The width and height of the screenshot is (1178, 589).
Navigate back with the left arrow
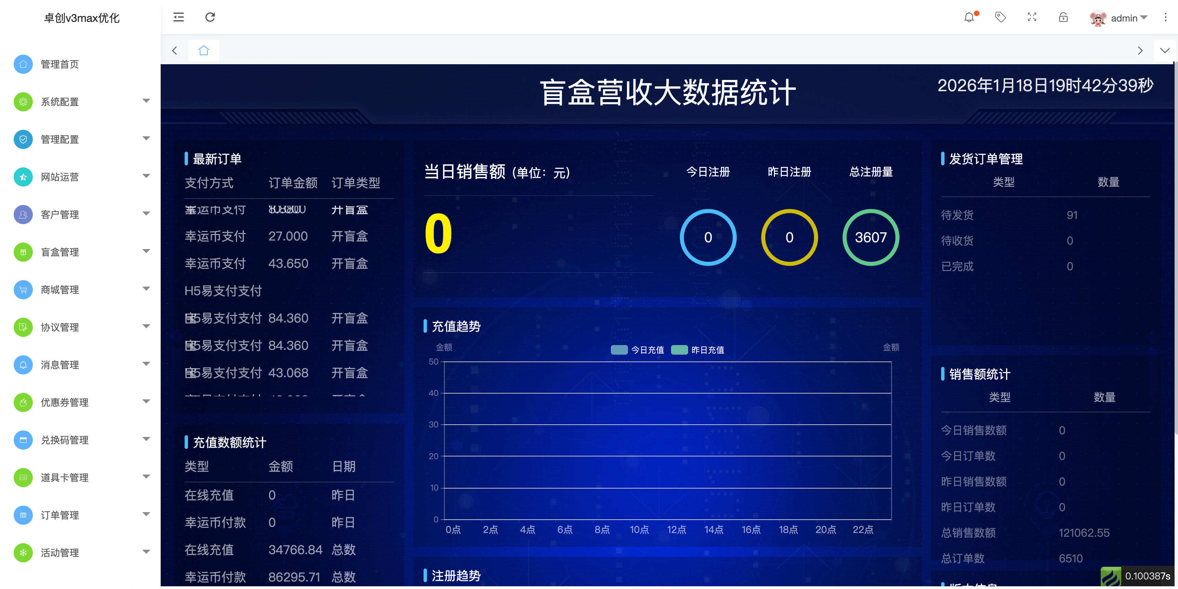[x=175, y=51]
